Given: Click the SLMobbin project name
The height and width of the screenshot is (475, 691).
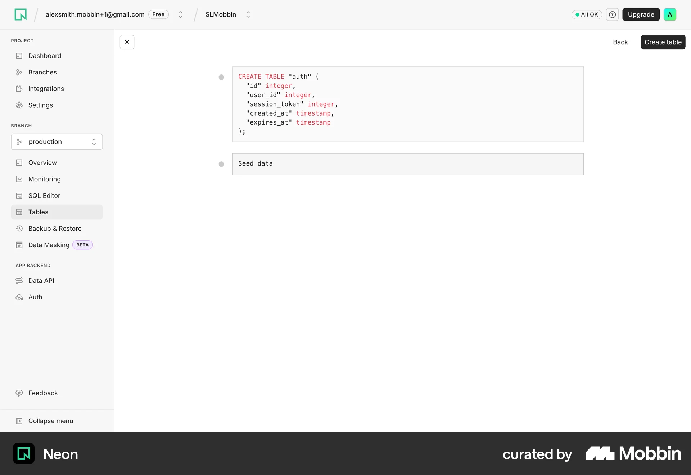Looking at the screenshot, I should point(221,14).
